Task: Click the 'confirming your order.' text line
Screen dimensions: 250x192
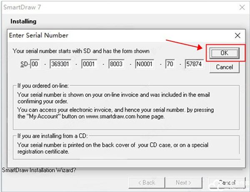Action: tap(43, 101)
